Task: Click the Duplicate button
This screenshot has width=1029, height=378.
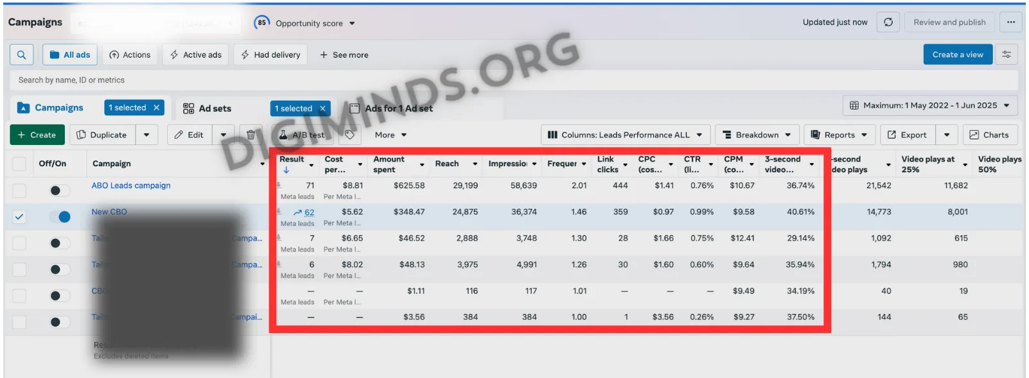Action: click(x=101, y=135)
